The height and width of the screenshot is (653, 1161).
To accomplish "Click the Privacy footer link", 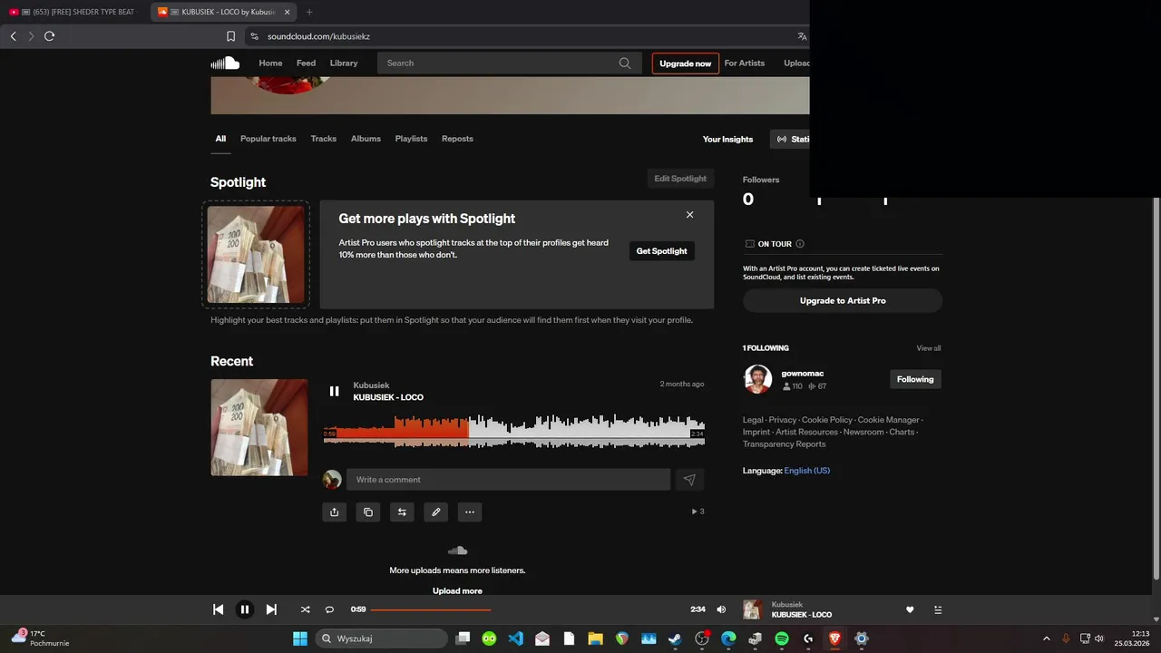I will pyautogui.click(x=782, y=420).
